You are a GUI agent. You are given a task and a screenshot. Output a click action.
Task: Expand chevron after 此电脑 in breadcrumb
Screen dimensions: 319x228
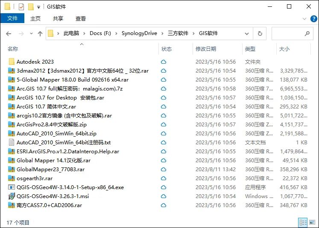tap(84, 33)
